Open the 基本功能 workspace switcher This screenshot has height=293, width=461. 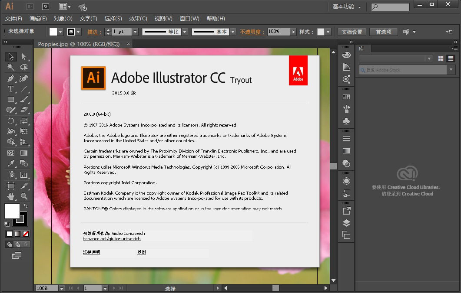pyautogui.click(x=346, y=7)
